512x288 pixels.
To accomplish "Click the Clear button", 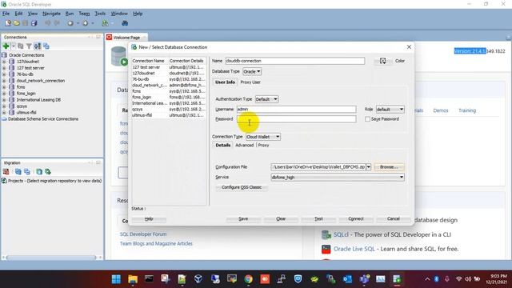I will click(281, 218).
